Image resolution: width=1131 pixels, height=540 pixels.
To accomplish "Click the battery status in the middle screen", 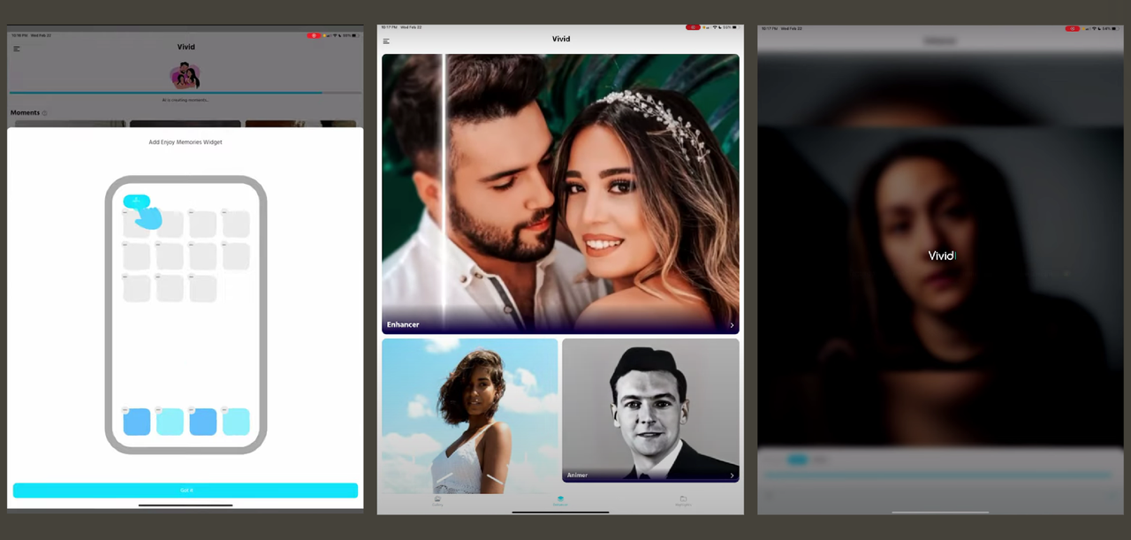I will click(730, 27).
